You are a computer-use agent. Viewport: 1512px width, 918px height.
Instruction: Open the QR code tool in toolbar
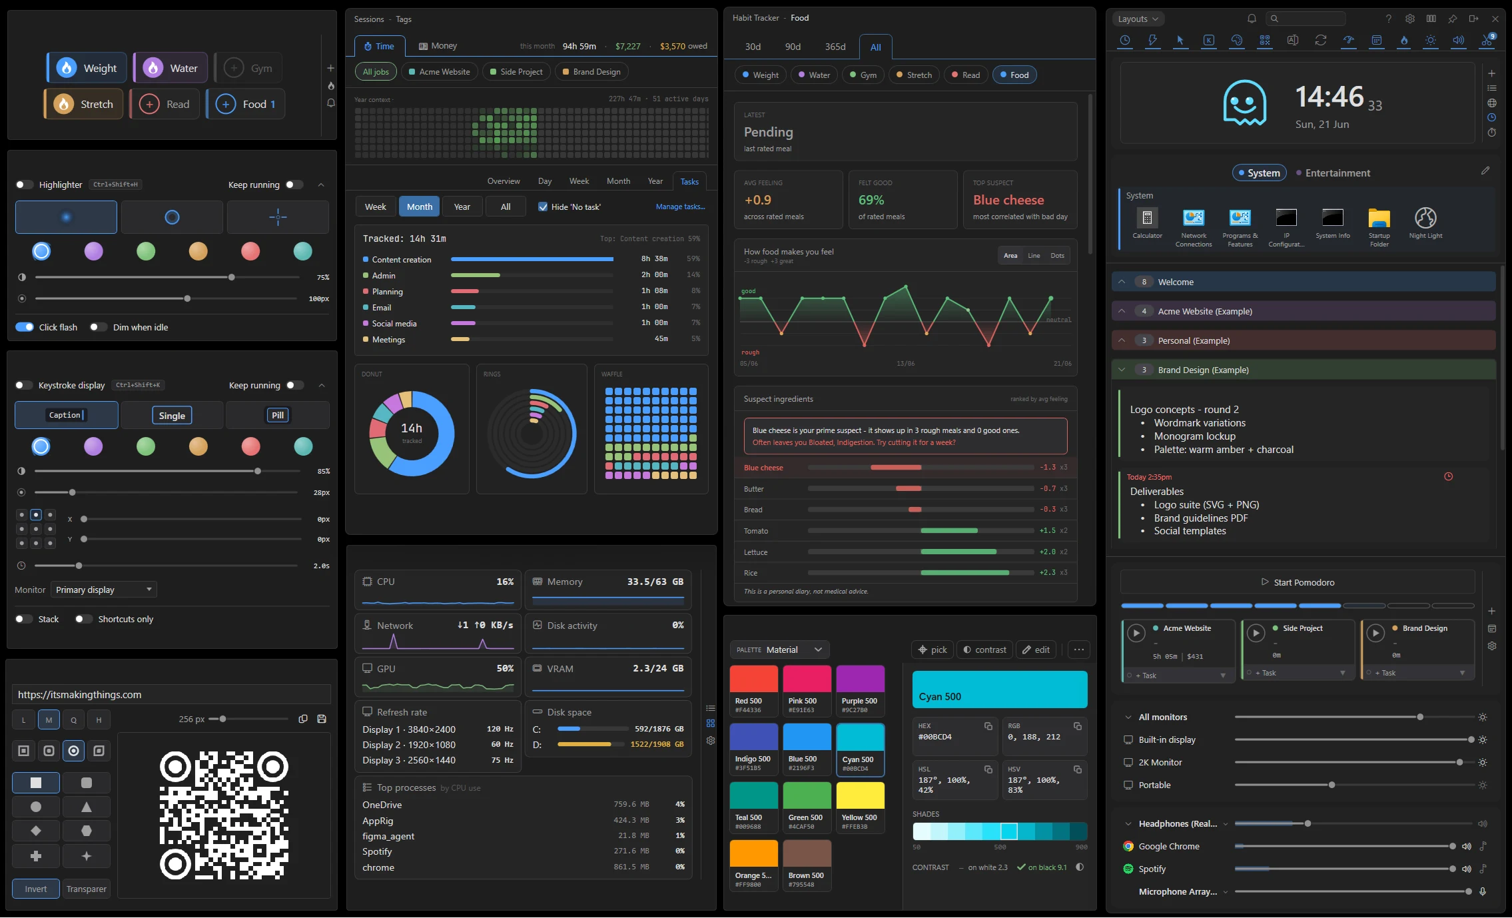tap(1264, 40)
